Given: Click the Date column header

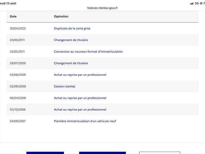Looking at the screenshot, I should (x=13, y=16).
